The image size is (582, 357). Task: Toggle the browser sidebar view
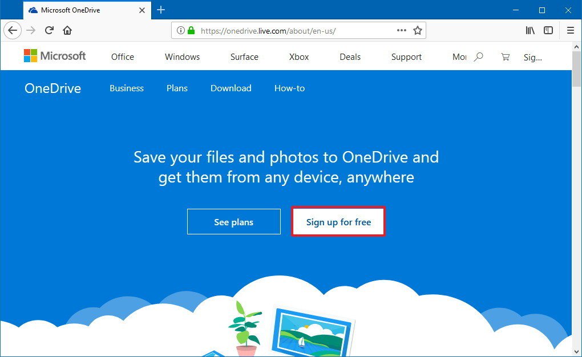click(548, 30)
